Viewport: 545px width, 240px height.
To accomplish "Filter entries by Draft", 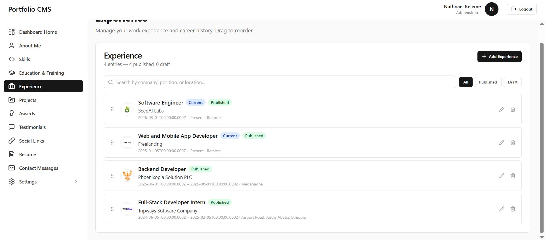I will (512, 82).
